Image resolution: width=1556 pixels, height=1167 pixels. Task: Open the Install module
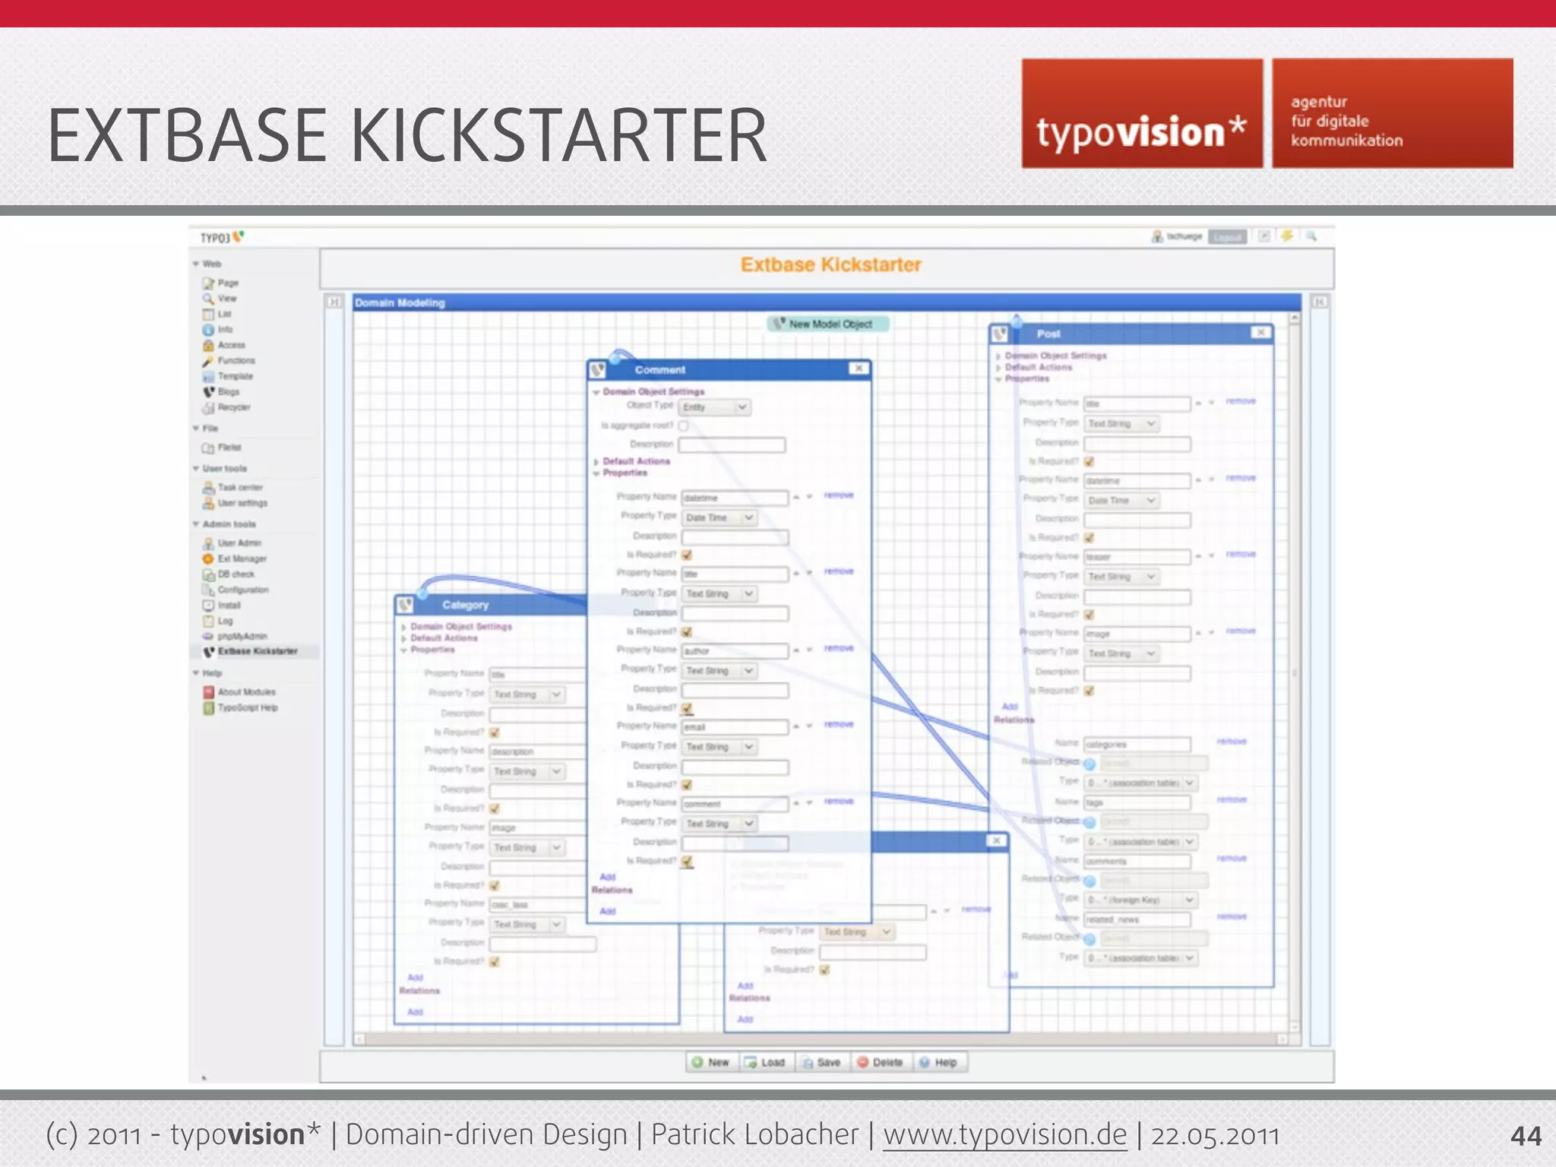coord(222,606)
